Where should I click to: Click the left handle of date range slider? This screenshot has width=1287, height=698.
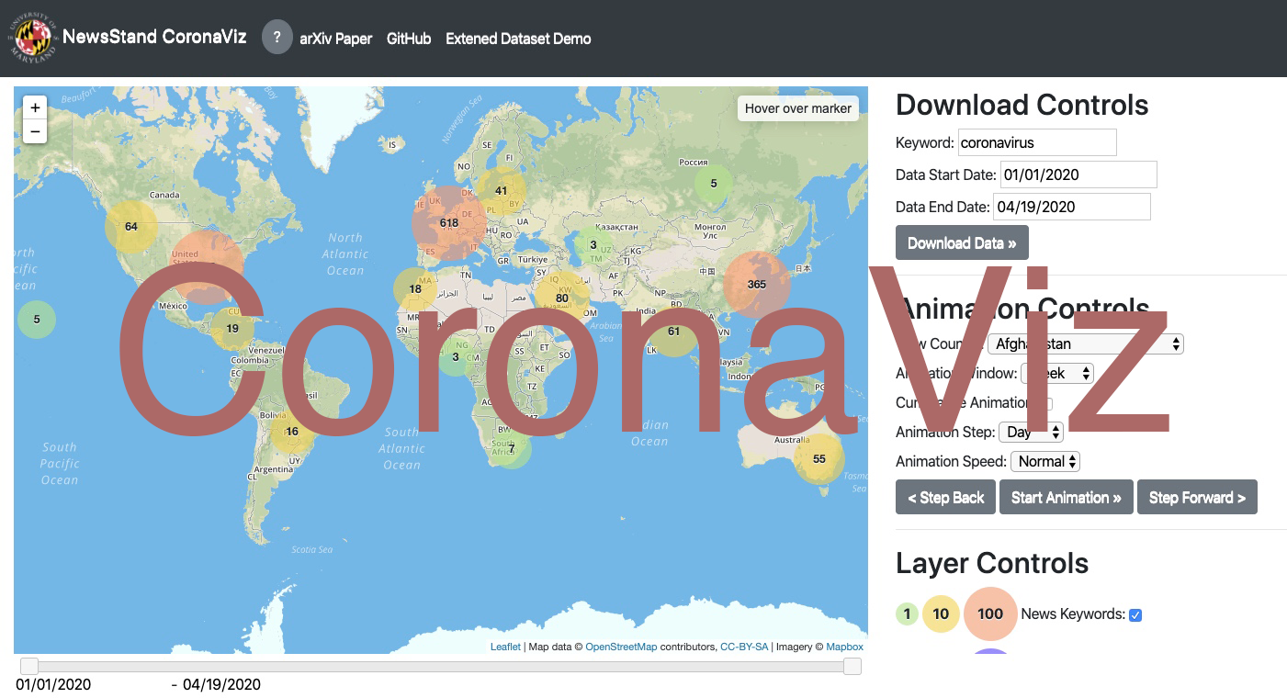(x=29, y=666)
